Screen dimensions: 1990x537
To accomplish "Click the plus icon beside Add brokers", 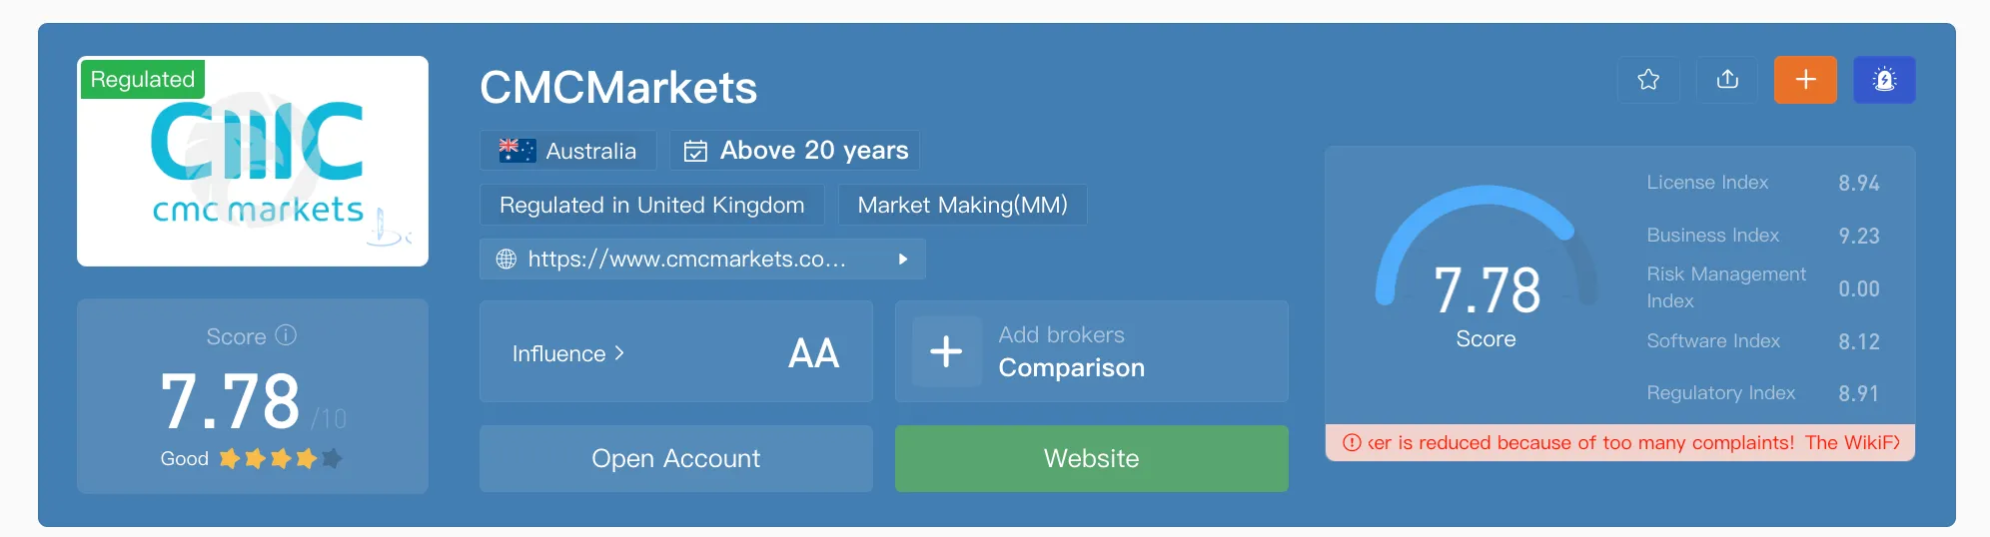I will point(946,351).
